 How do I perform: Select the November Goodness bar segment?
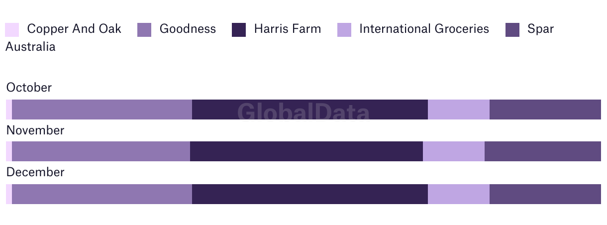tap(101, 151)
